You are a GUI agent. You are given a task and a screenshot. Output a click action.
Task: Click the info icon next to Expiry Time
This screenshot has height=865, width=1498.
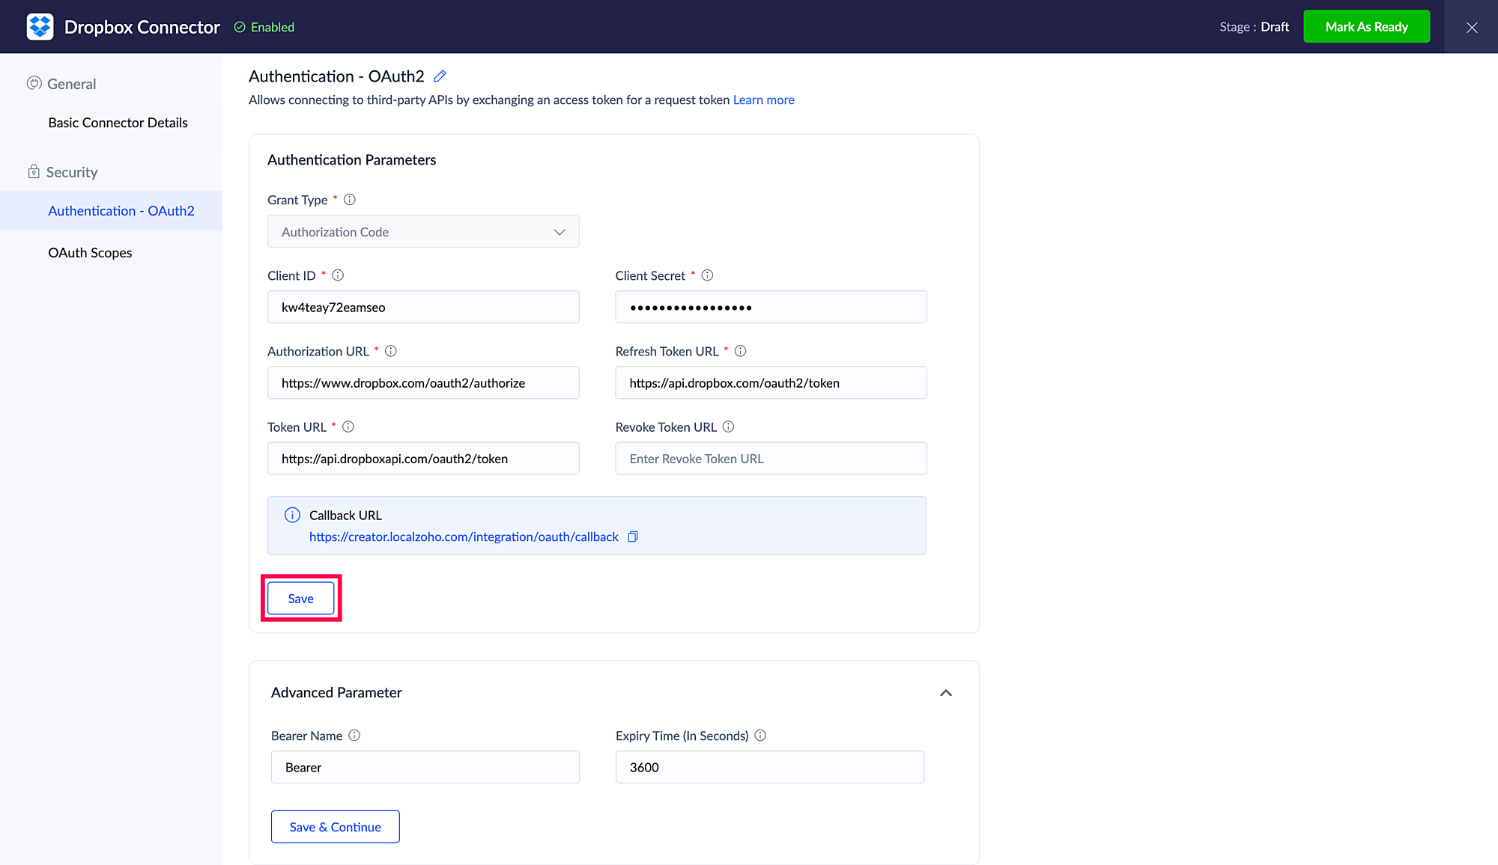[760, 736]
